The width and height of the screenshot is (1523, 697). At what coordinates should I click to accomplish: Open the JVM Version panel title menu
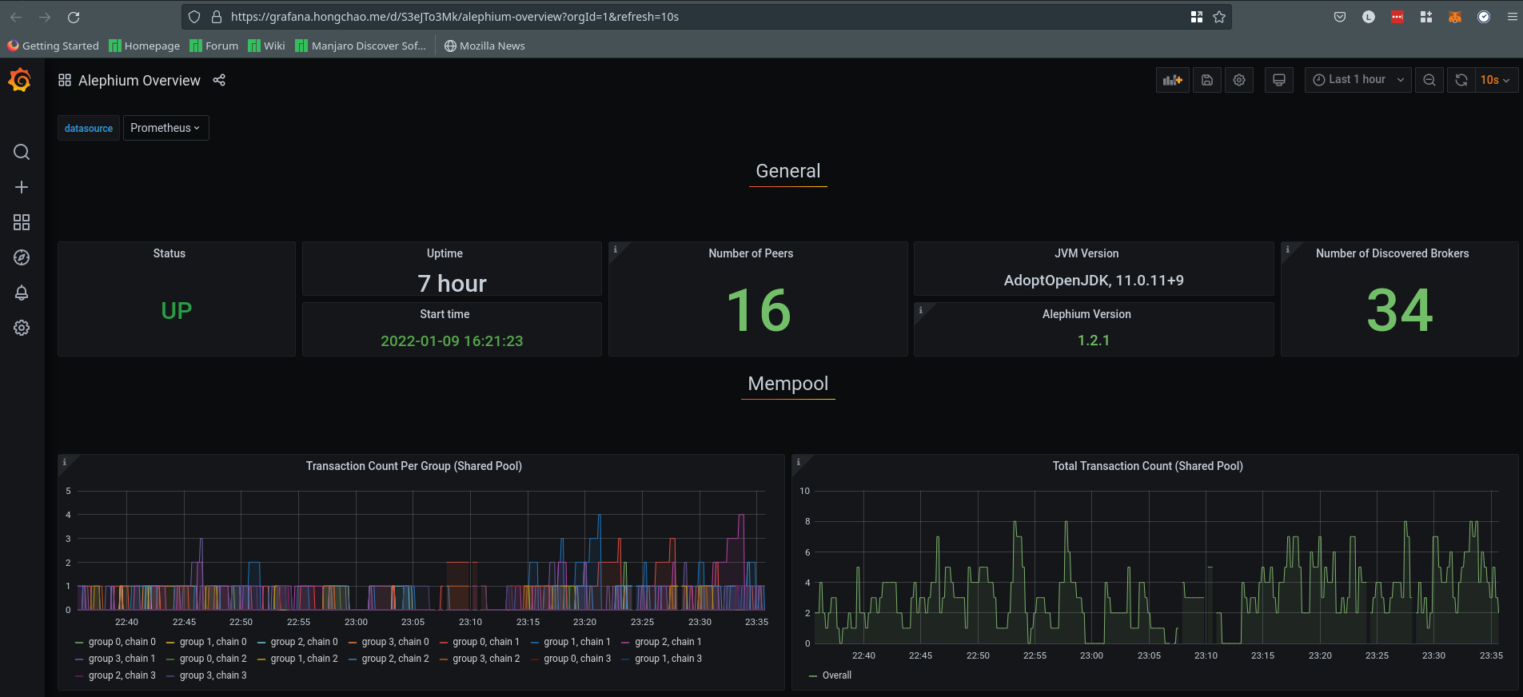click(x=1086, y=253)
